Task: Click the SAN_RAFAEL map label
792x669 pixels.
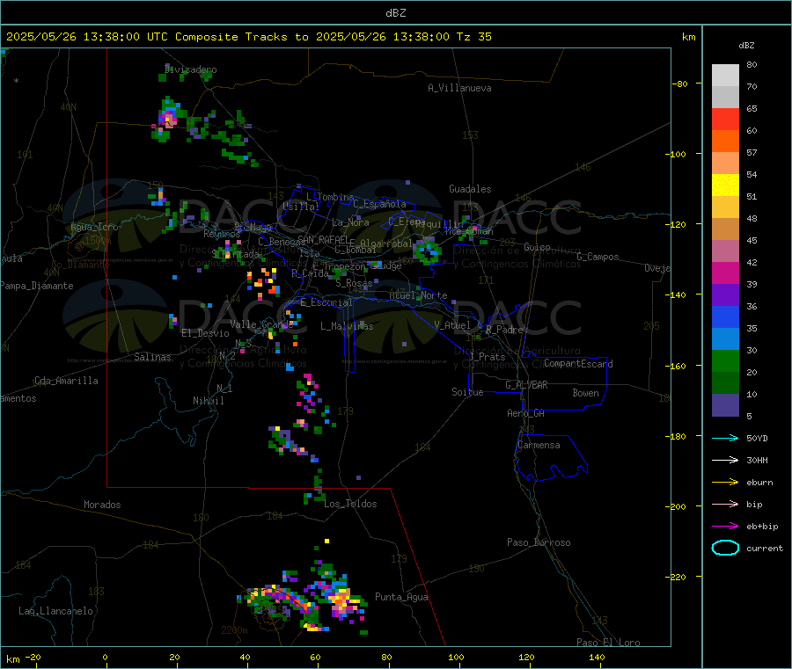Action: (x=323, y=240)
